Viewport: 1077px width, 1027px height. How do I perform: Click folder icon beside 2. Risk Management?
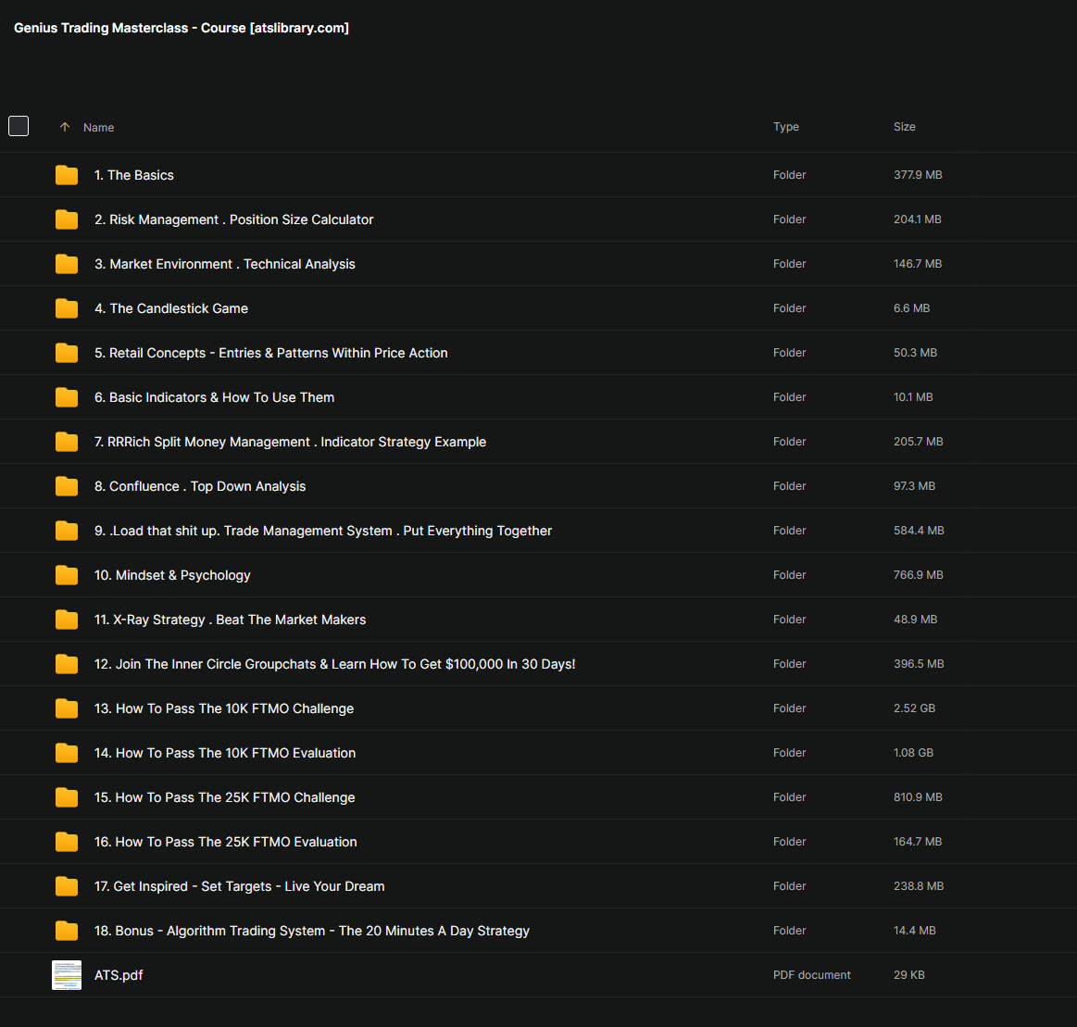pos(67,219)
